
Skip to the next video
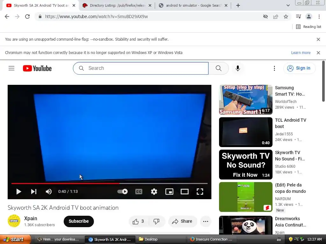(x=34, y=192)
